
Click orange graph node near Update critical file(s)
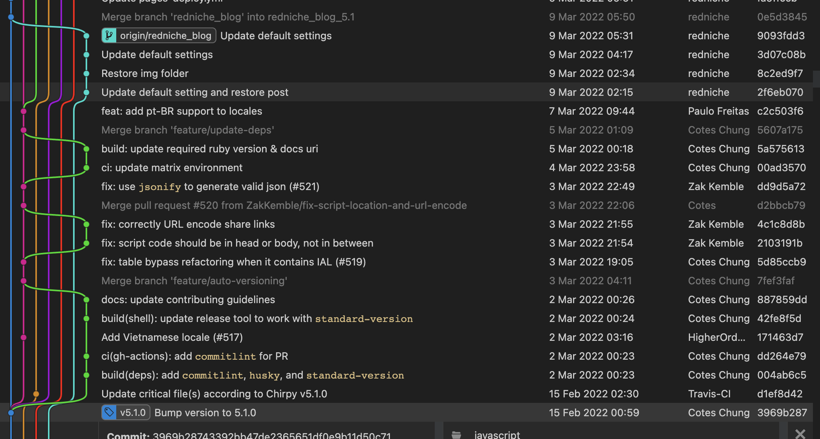[36, 394]
